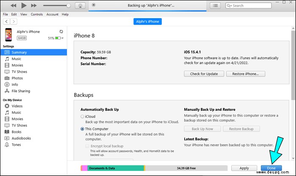
Task: Open the Edit menu
Action: (14, 14)
